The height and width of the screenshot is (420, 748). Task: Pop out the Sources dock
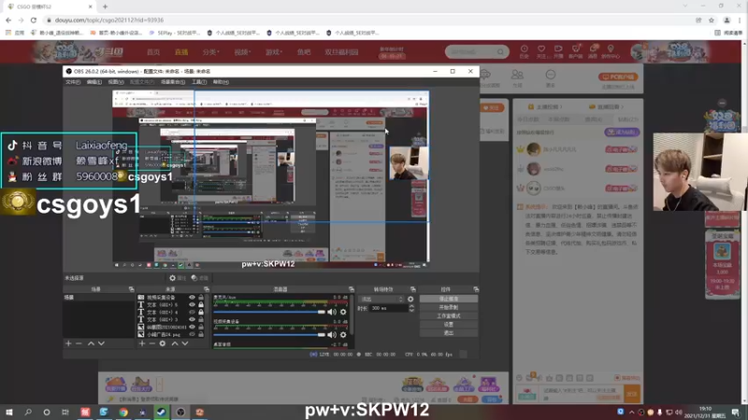207,289
